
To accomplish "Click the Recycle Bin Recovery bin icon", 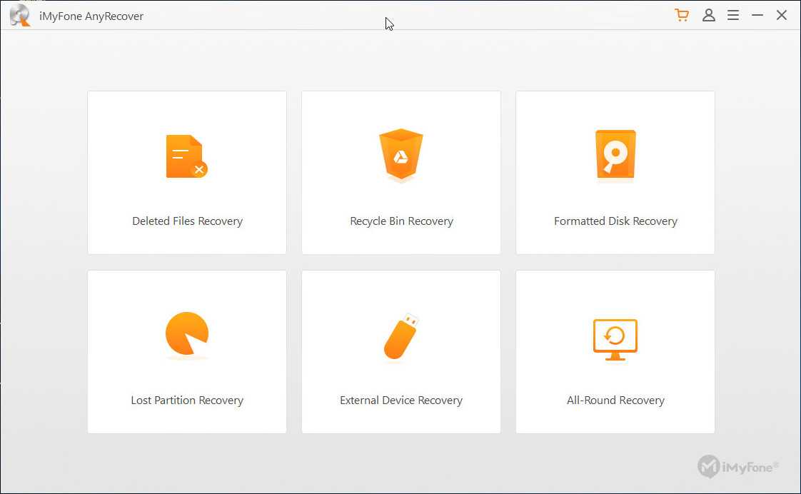I will [401, 155].
